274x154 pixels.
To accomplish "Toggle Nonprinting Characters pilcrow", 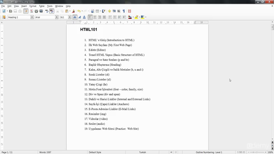I will click(124, 11).
